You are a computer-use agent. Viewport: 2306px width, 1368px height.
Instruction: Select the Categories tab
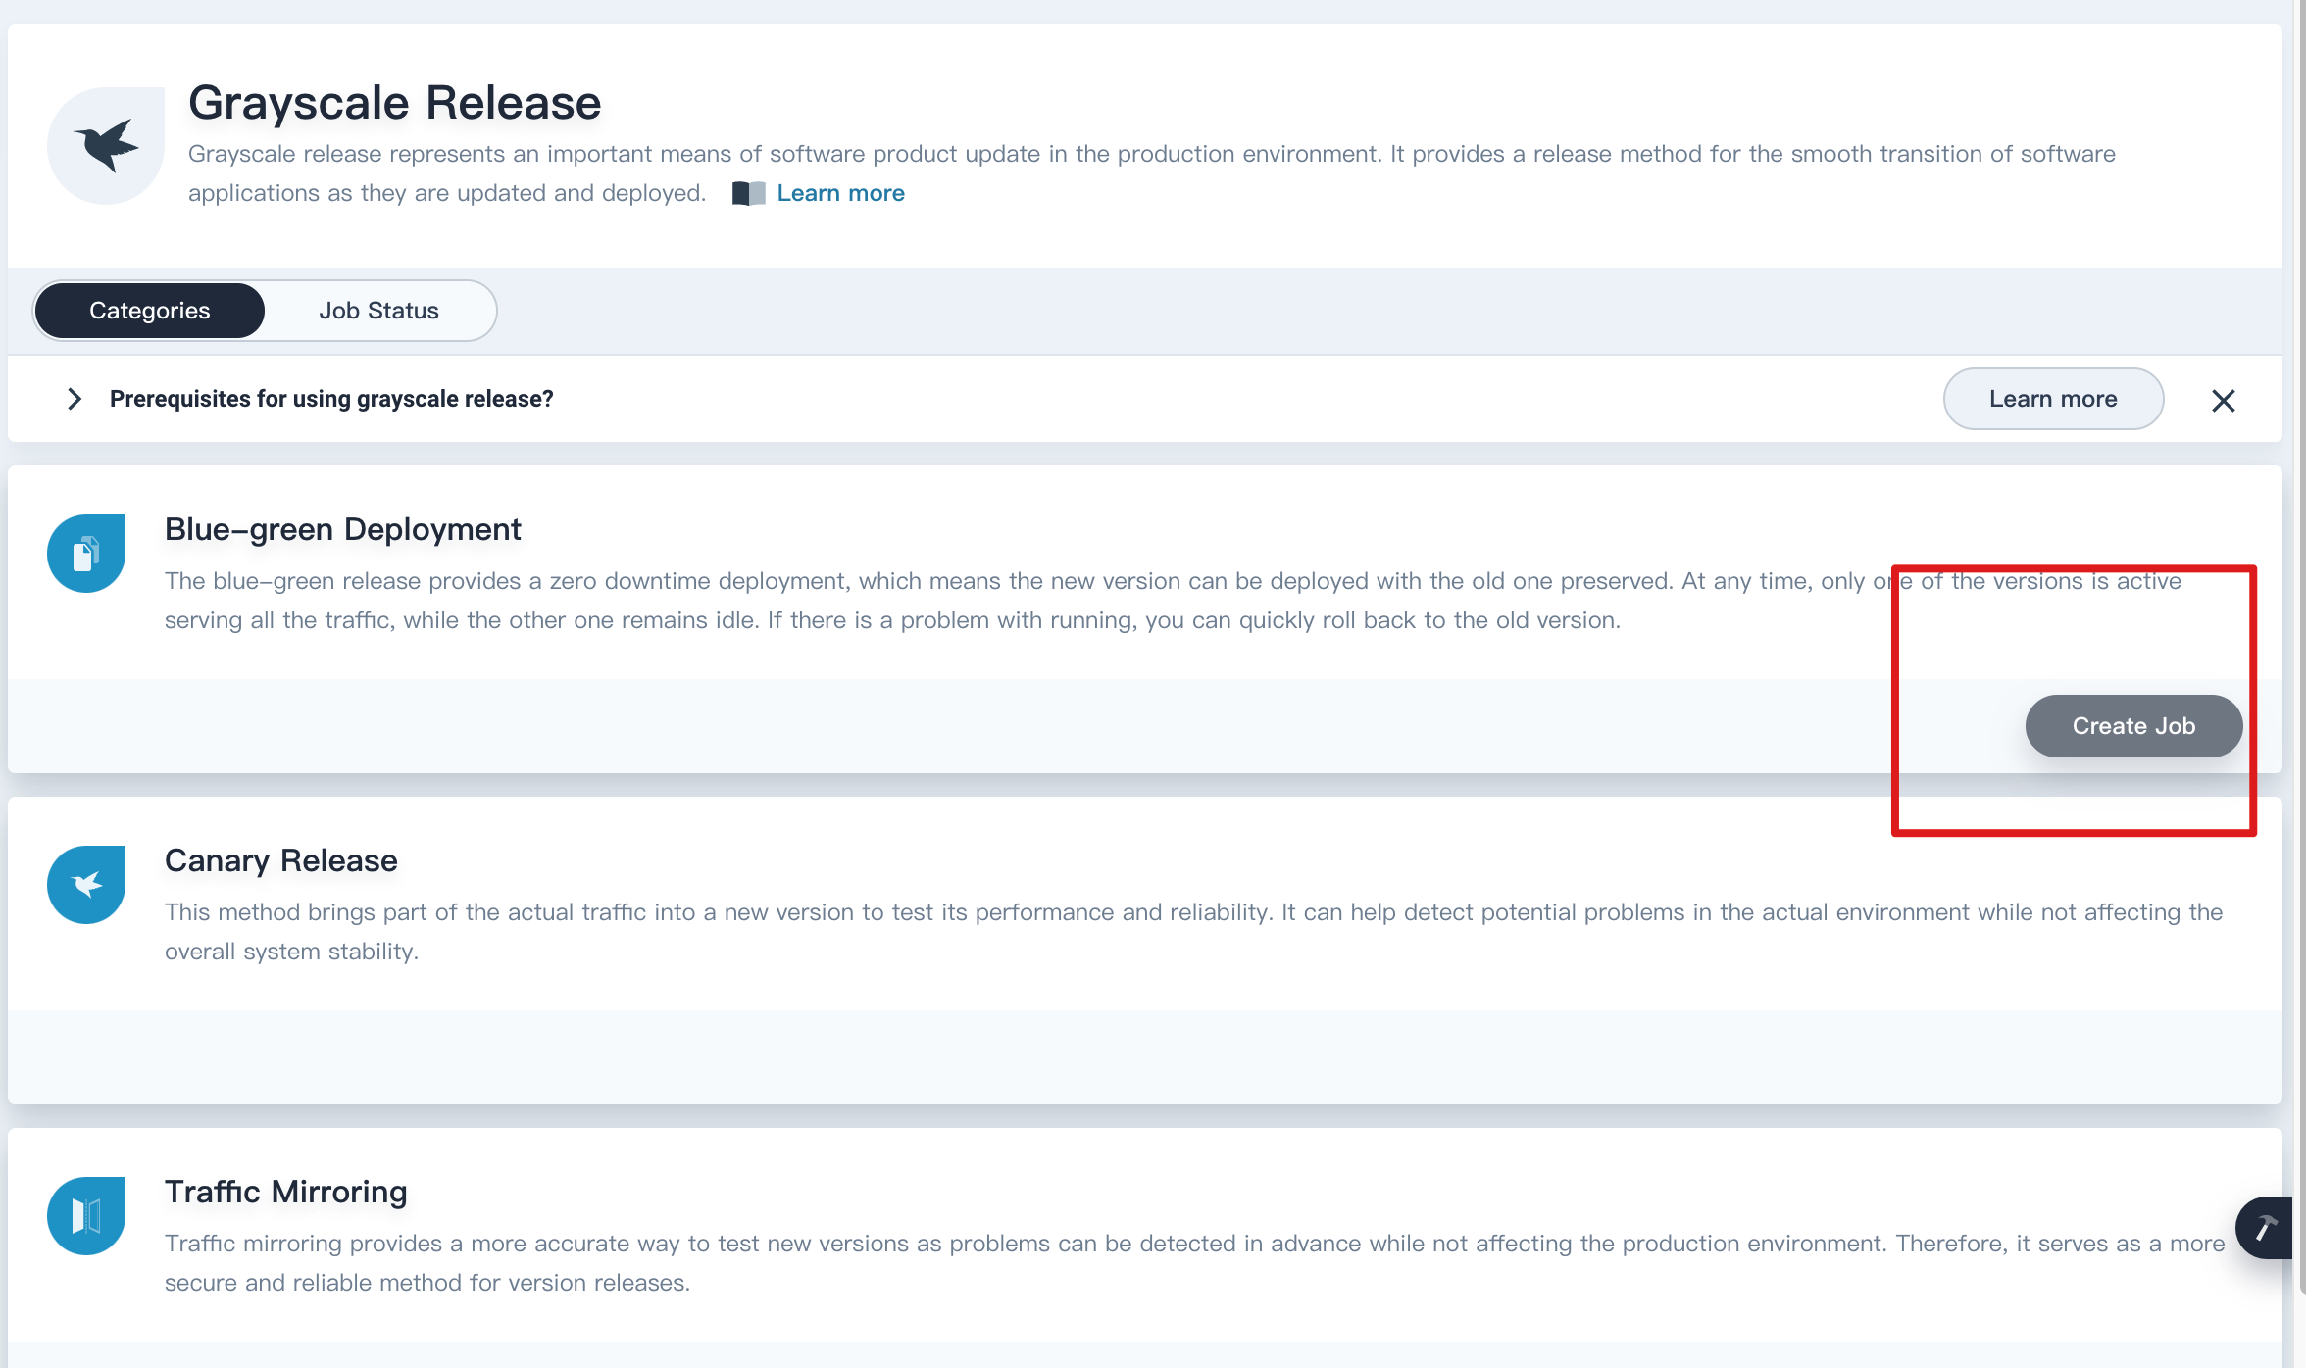click(x=149, y=310)
